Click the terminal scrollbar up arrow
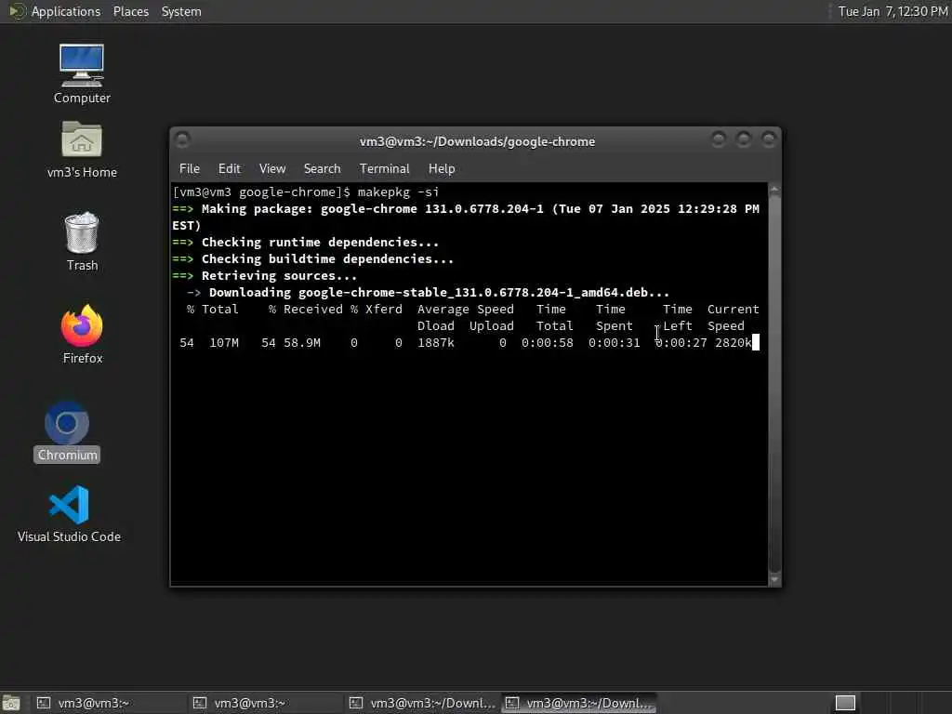Image resolution: width=952 pixels, height=714 pixels. tap(774, 190)
